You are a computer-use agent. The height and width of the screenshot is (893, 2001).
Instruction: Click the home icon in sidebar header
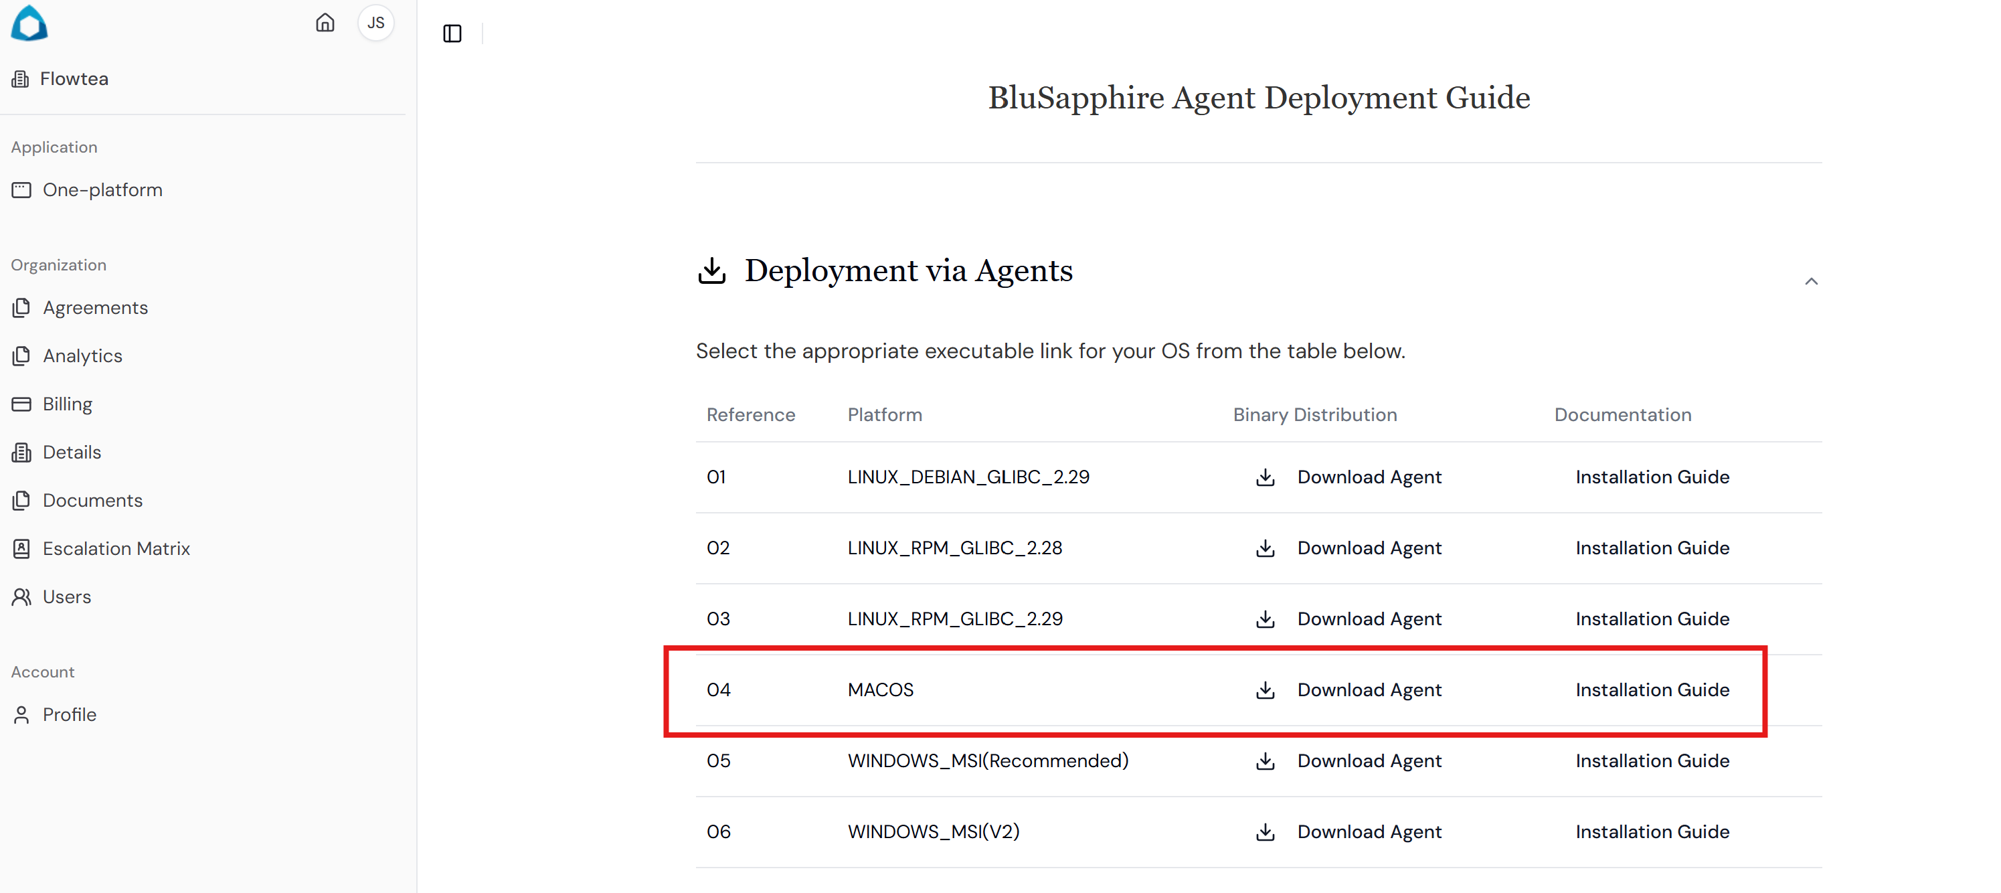click(325, 23)
